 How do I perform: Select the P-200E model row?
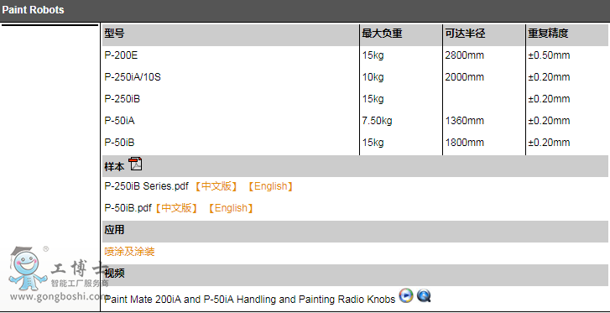355,55
